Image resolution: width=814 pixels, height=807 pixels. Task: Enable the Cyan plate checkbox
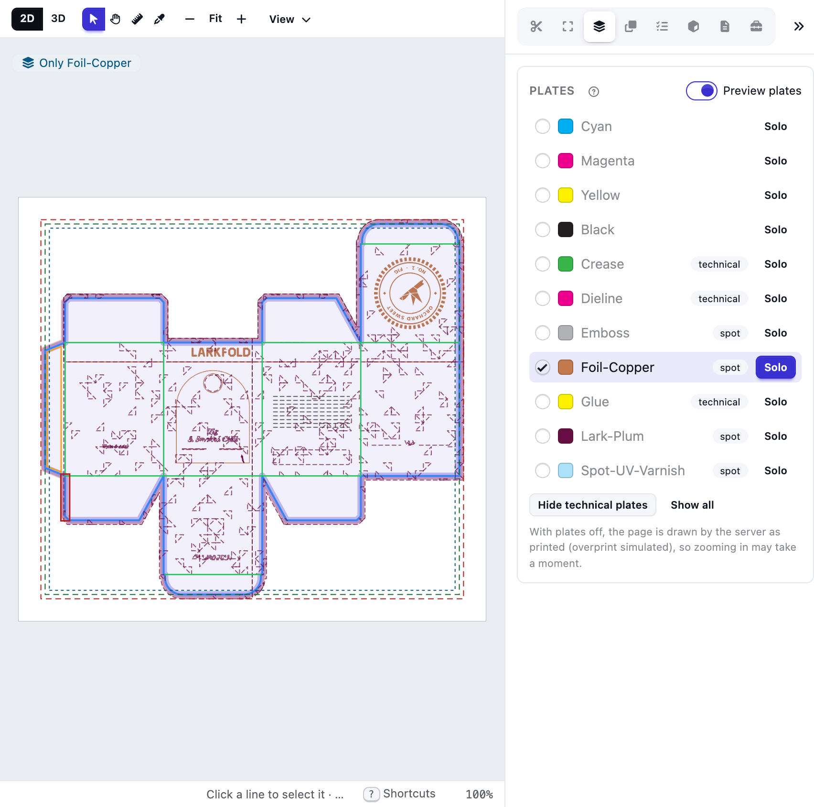543,126
